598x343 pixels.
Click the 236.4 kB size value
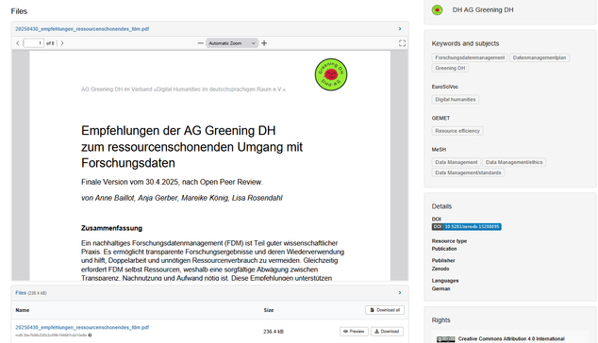(x=274, y=332)
